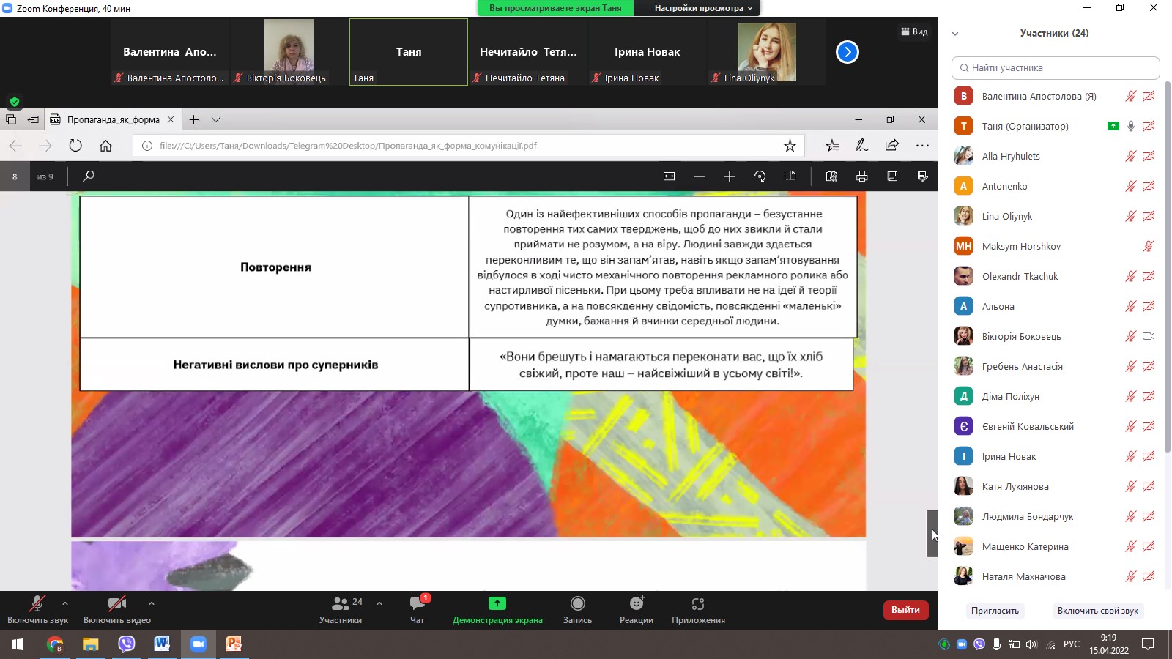
Task: Click the PDF print icon
Action: 861,176
